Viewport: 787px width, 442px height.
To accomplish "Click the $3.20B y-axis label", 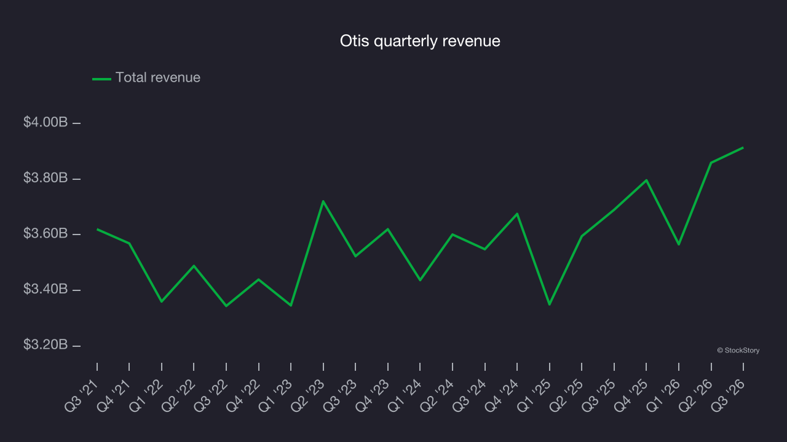I will tap(45, 345).
